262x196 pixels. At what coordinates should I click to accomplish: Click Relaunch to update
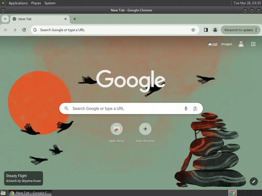(x=239, y=30)
